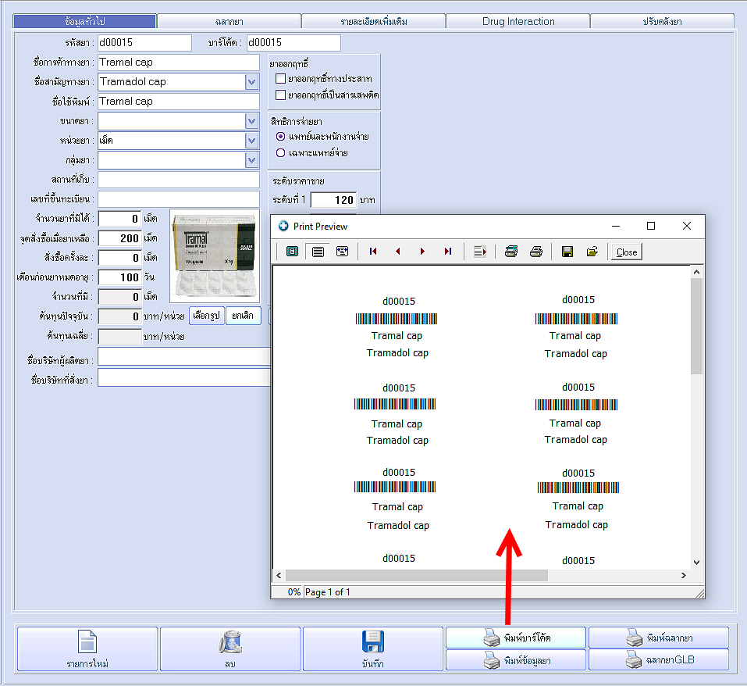Image resolution: width=747 pixels, height=686 pixels.
Task: Click the registration number (เลขที่ขึ้นทะเบียน) field
Action: coord(179,198)
